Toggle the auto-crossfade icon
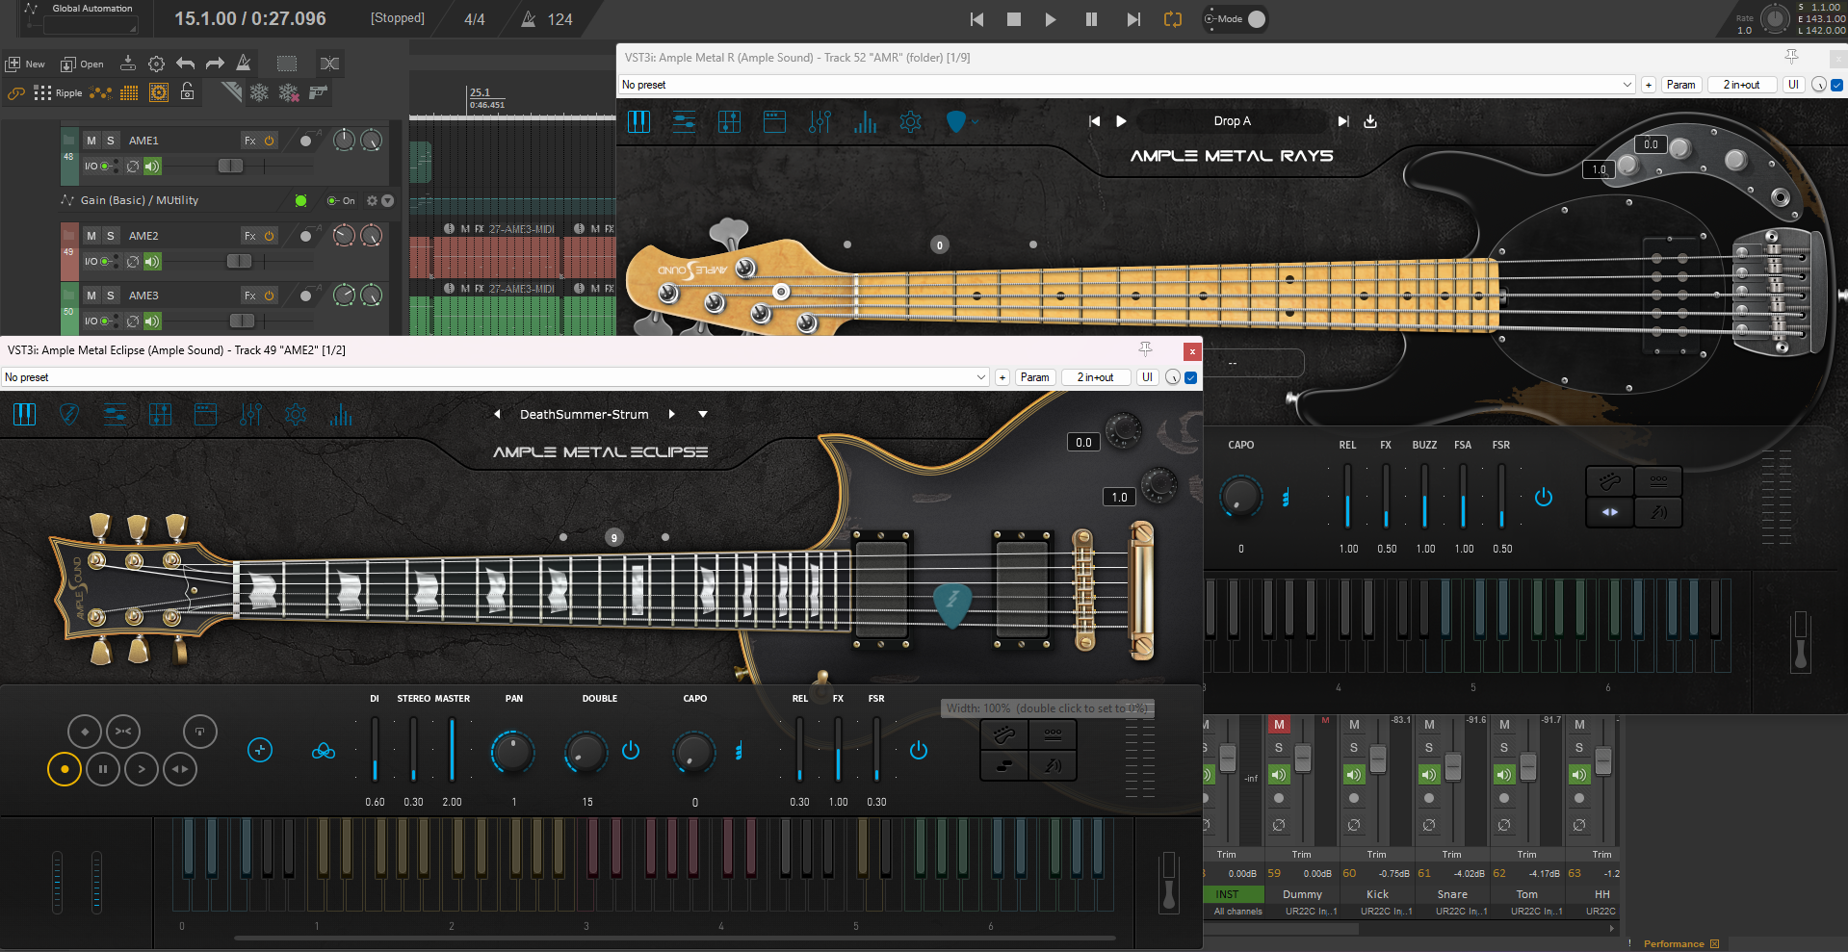Viewport: 1848px width, 952px height. [x=329, y=64]
